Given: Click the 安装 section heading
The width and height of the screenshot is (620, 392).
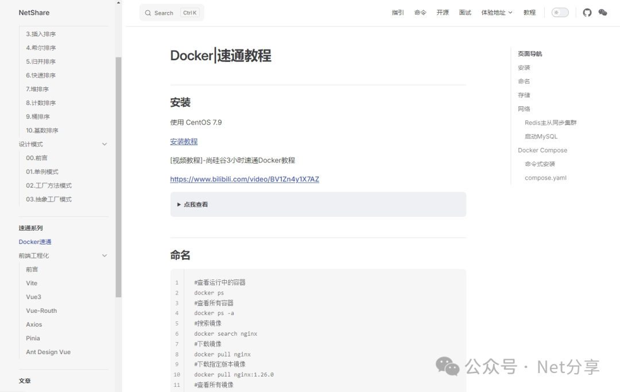Looking at the screenshot, I should click(x=180, y=102).
